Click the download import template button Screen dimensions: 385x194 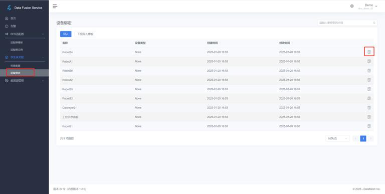[85, 34]
